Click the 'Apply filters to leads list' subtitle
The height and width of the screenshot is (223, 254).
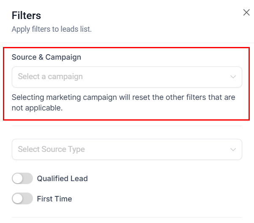[x=51, y=29]
